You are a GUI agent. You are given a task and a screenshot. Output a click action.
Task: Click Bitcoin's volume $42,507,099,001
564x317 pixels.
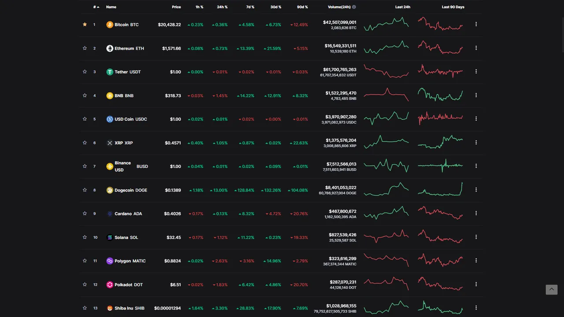click(x=340, y=22)
